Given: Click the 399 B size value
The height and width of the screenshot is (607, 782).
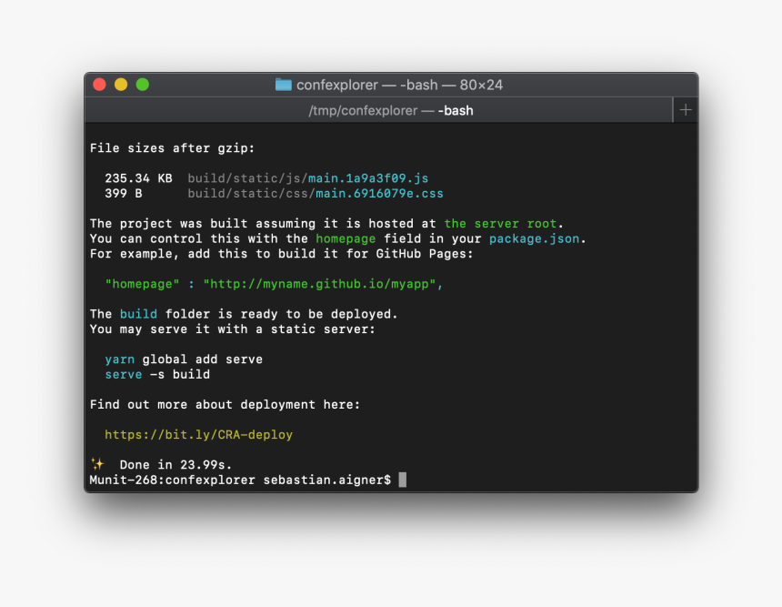Looking at the screenshot, I should coord(124,193).
